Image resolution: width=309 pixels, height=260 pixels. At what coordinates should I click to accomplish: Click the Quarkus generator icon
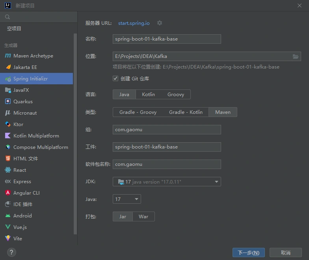(7, 102)
